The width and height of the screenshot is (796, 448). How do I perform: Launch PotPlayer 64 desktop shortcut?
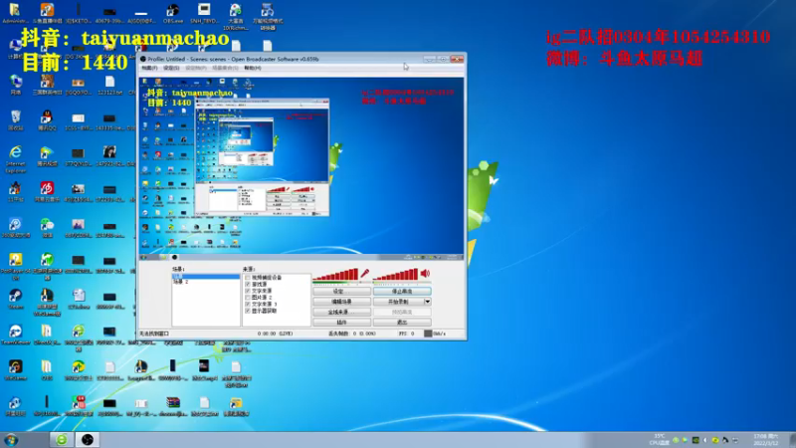tap(15, 265)
